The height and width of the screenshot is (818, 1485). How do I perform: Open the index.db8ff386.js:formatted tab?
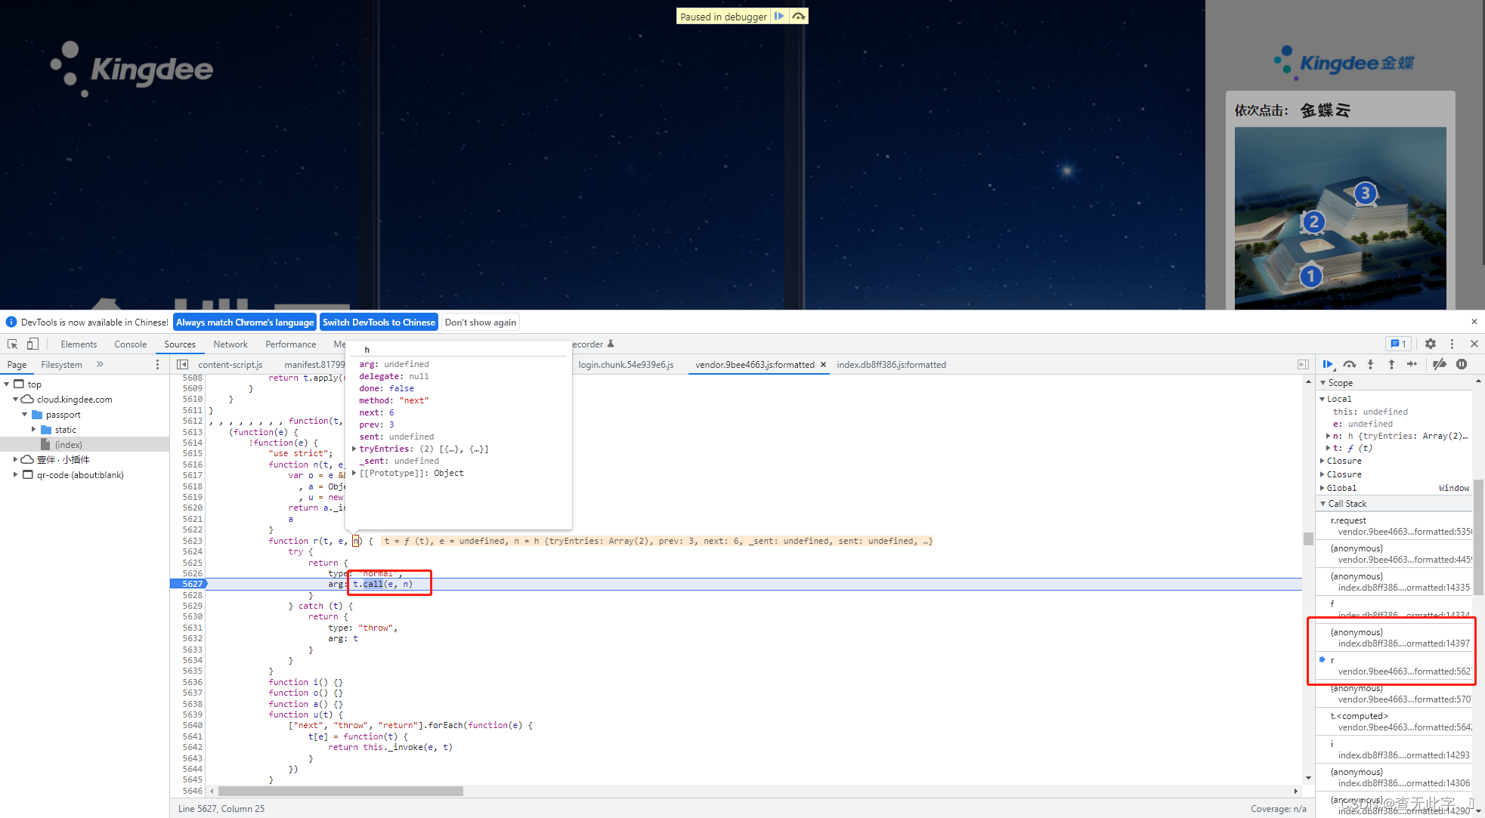click(x=891, y=364)
